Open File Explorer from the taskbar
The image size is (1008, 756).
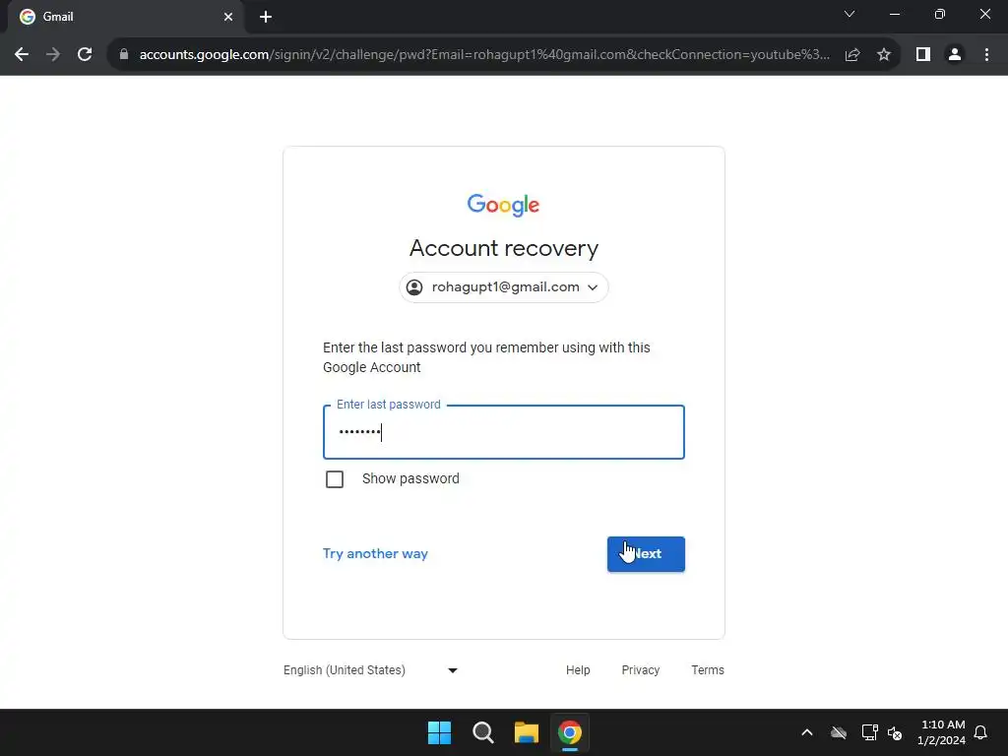(x=527, y=732)
